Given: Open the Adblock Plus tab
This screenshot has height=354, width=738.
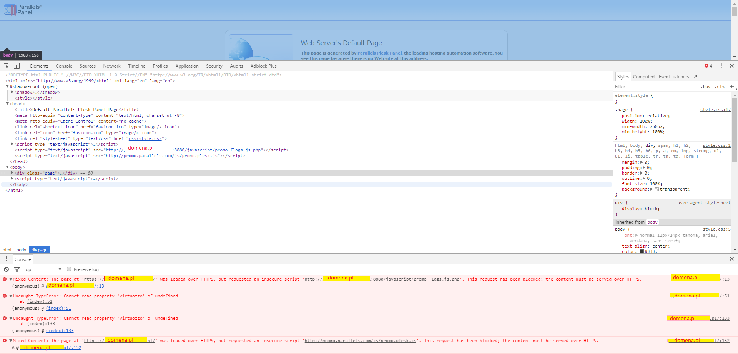Looking at the screenshot, I should [263, 66].
